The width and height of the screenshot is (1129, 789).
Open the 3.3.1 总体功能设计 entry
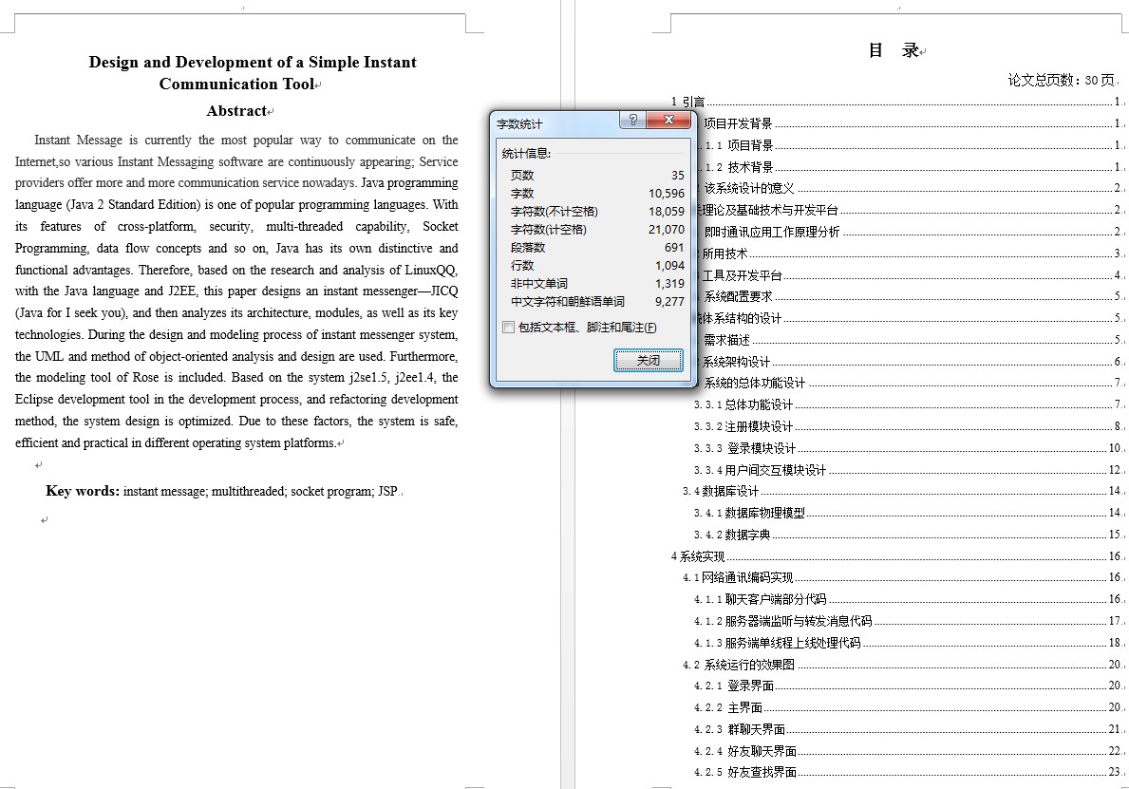[907, 404]
